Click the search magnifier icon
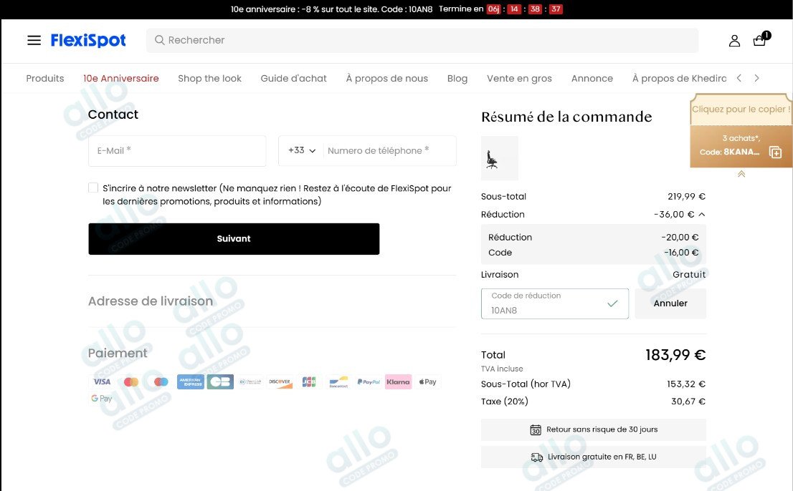The height and width of the screenshot is (491, 793). coord(159,40)
